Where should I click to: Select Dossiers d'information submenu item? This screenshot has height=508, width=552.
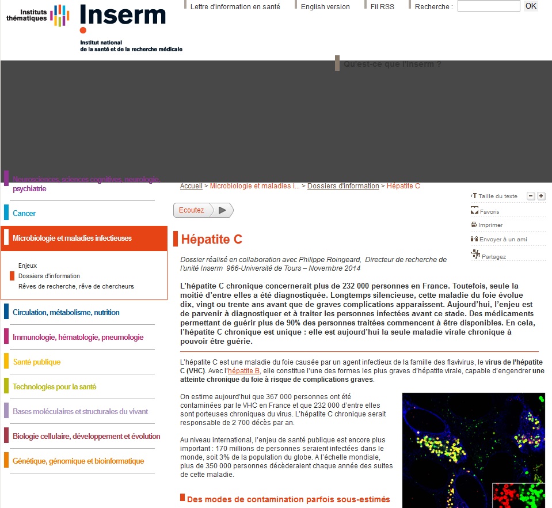coord(49,276)
